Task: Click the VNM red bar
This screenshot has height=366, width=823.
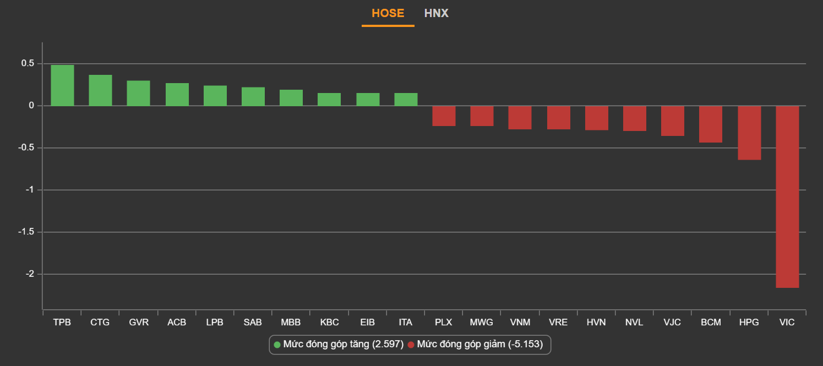Action: 520,117
